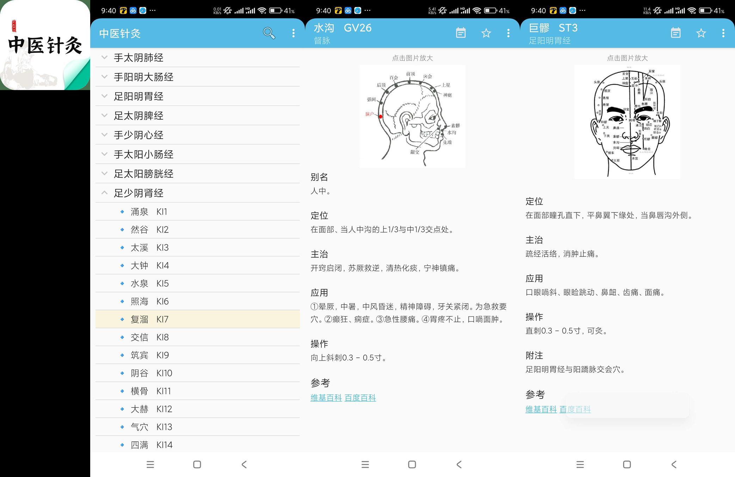Collapse the 足少阴肾经 meridian group
Image resolution: width=735 pixels, height=477 pixels.
[x=198, y=193]
